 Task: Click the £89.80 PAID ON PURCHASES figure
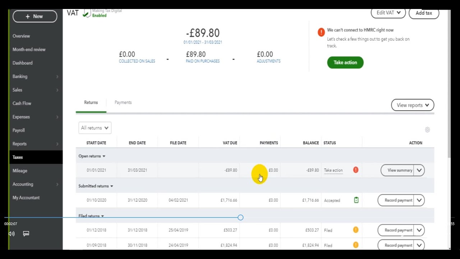tap(196, 54)
